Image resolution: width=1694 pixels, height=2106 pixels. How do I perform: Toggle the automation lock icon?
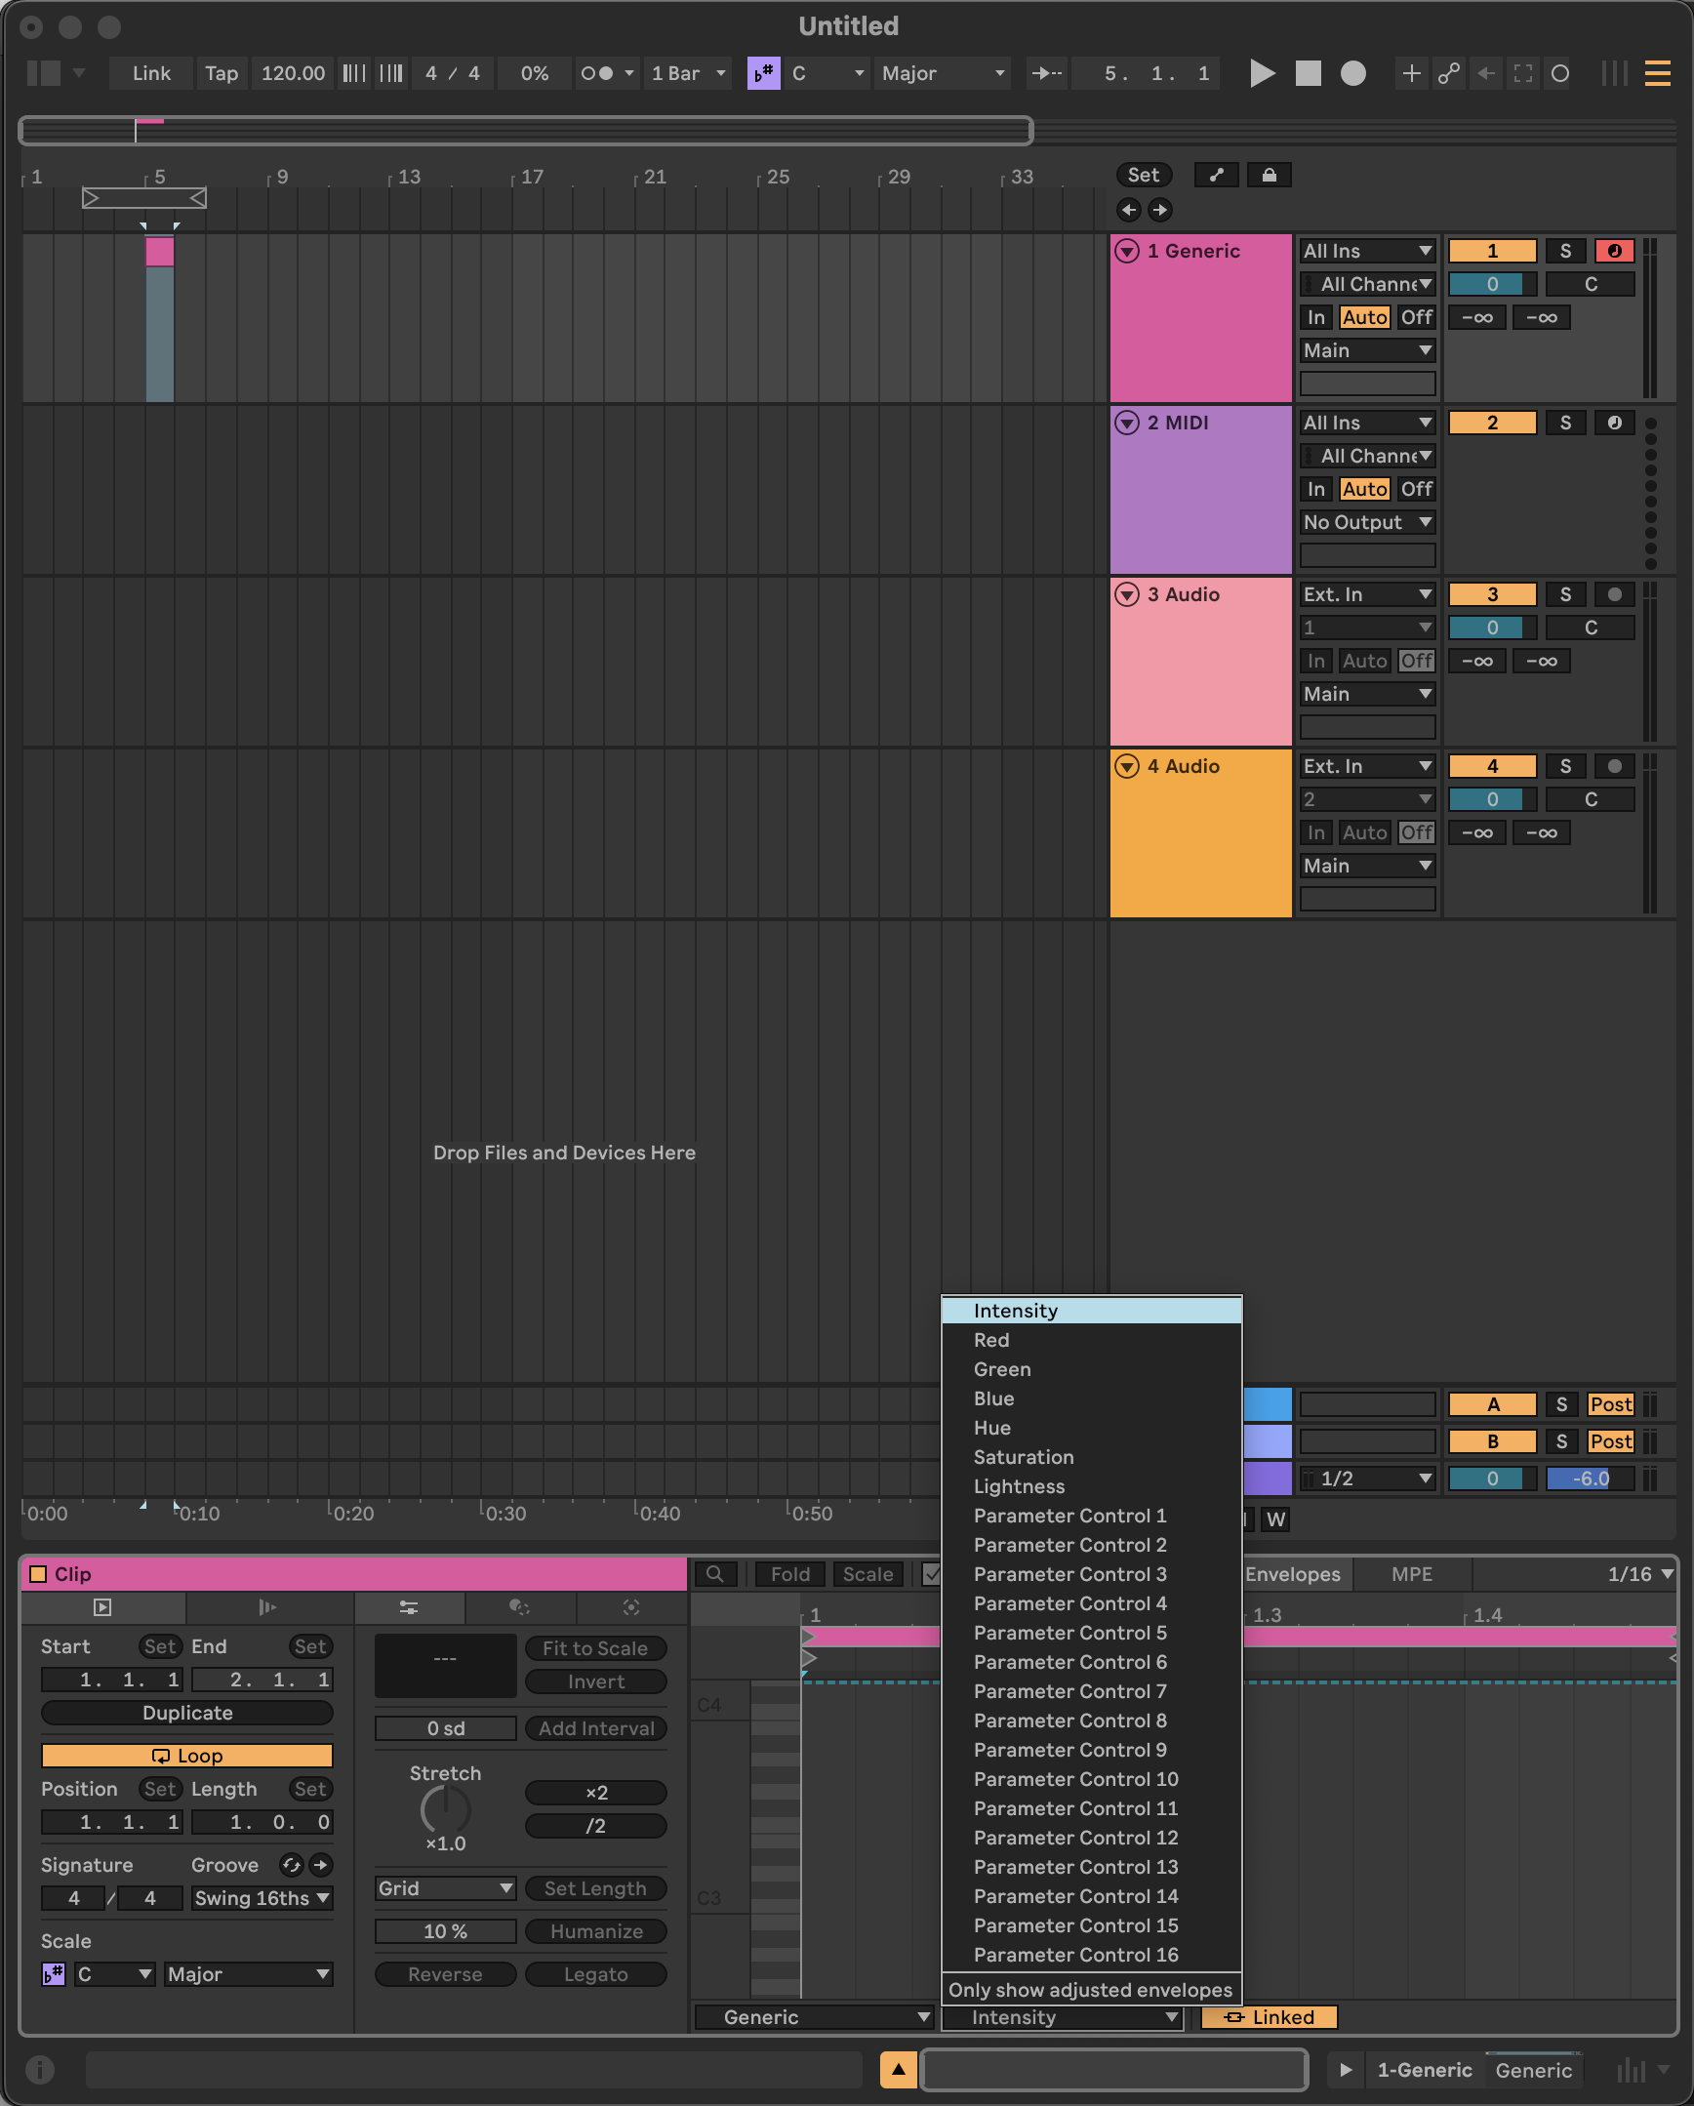coord(1269,175)
